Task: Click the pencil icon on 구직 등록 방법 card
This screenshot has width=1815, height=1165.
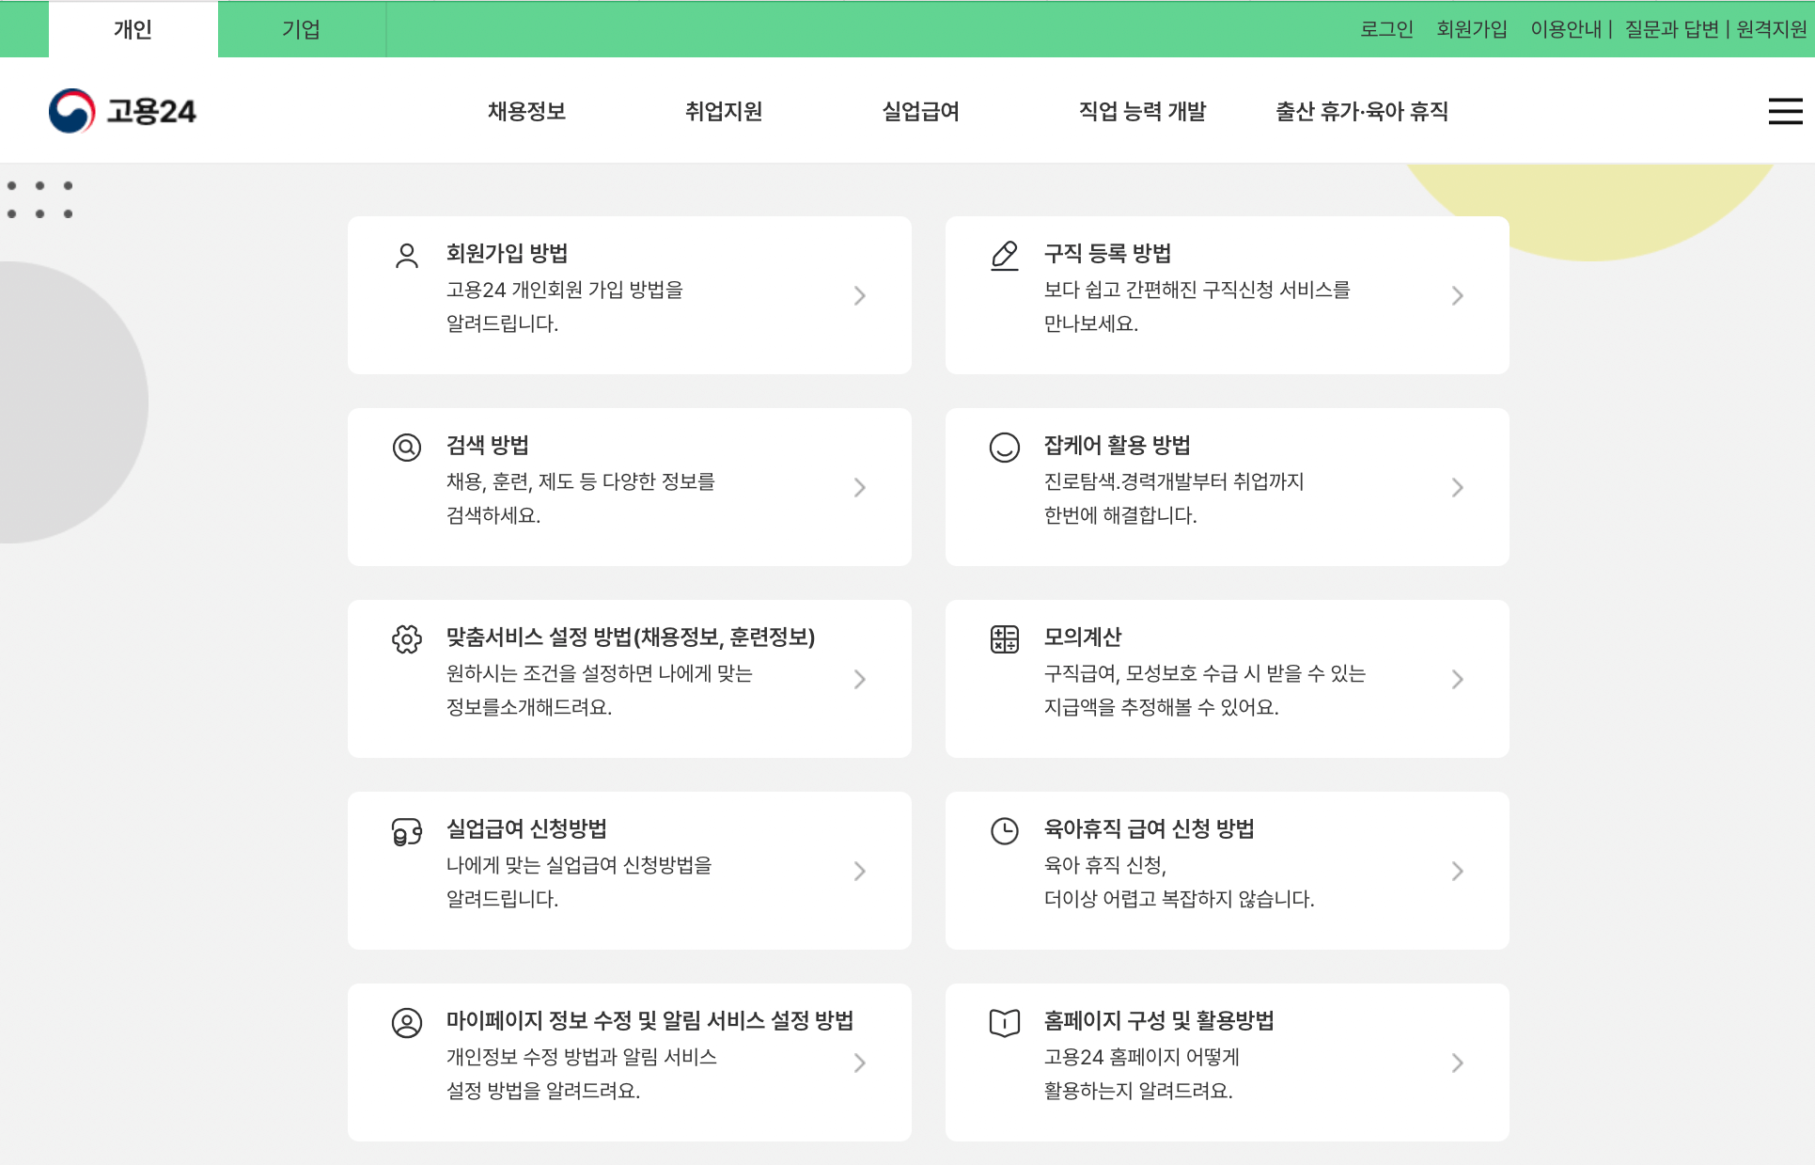Action: click(x=1004, y=254)
